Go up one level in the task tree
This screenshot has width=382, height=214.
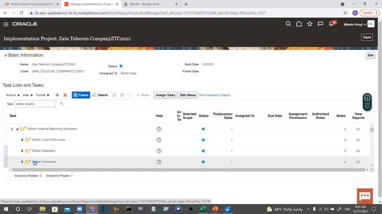(12, 129)
